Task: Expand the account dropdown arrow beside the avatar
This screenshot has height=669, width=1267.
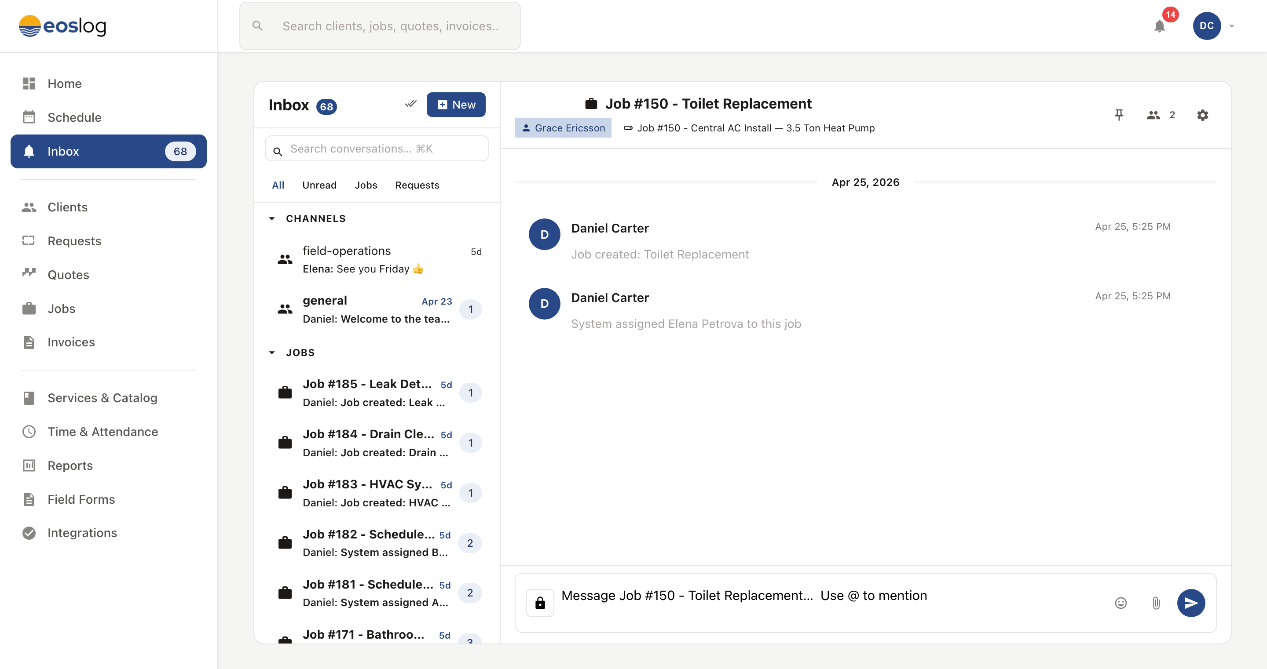Action: coord(1232,26)
